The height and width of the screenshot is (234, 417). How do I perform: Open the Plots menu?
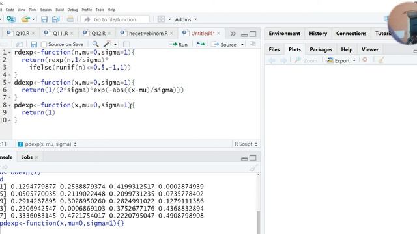pyautogui.click(x=33, y=10)
